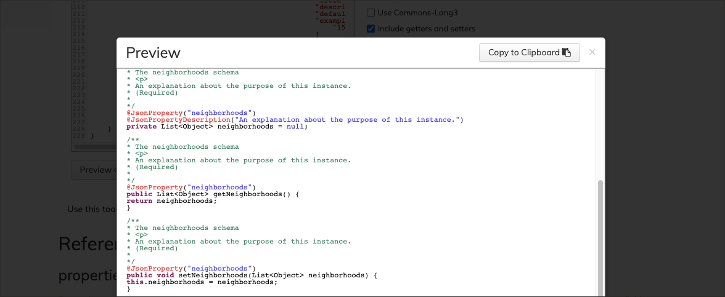Click the @JsonPropertyDescription annotation line
725x297 pixels.
click(x=295, y=120)
